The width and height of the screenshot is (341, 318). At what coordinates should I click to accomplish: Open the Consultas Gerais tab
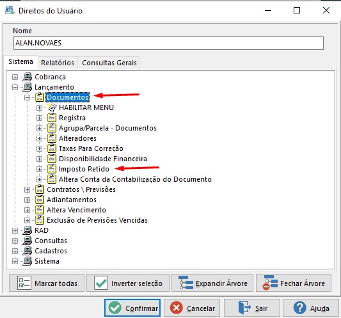pos(109,63)
